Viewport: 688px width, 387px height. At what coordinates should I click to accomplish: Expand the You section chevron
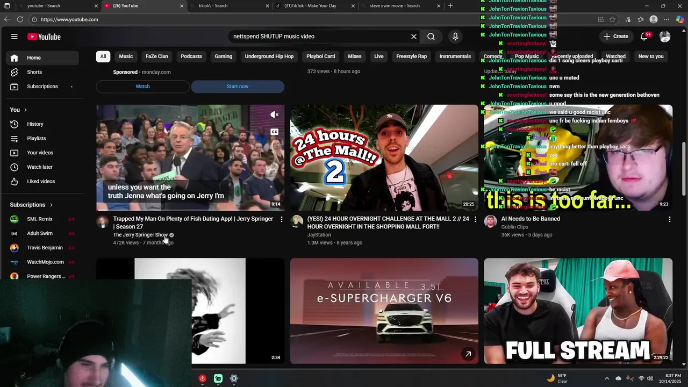pyautogui.click(x=25, y=110)
